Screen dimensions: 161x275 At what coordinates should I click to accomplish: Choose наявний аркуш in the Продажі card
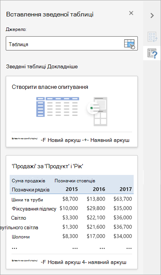coord(105,262)
